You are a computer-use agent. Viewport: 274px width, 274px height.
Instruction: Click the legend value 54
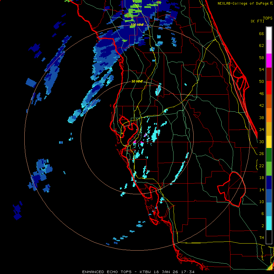(x=262, y=69)
